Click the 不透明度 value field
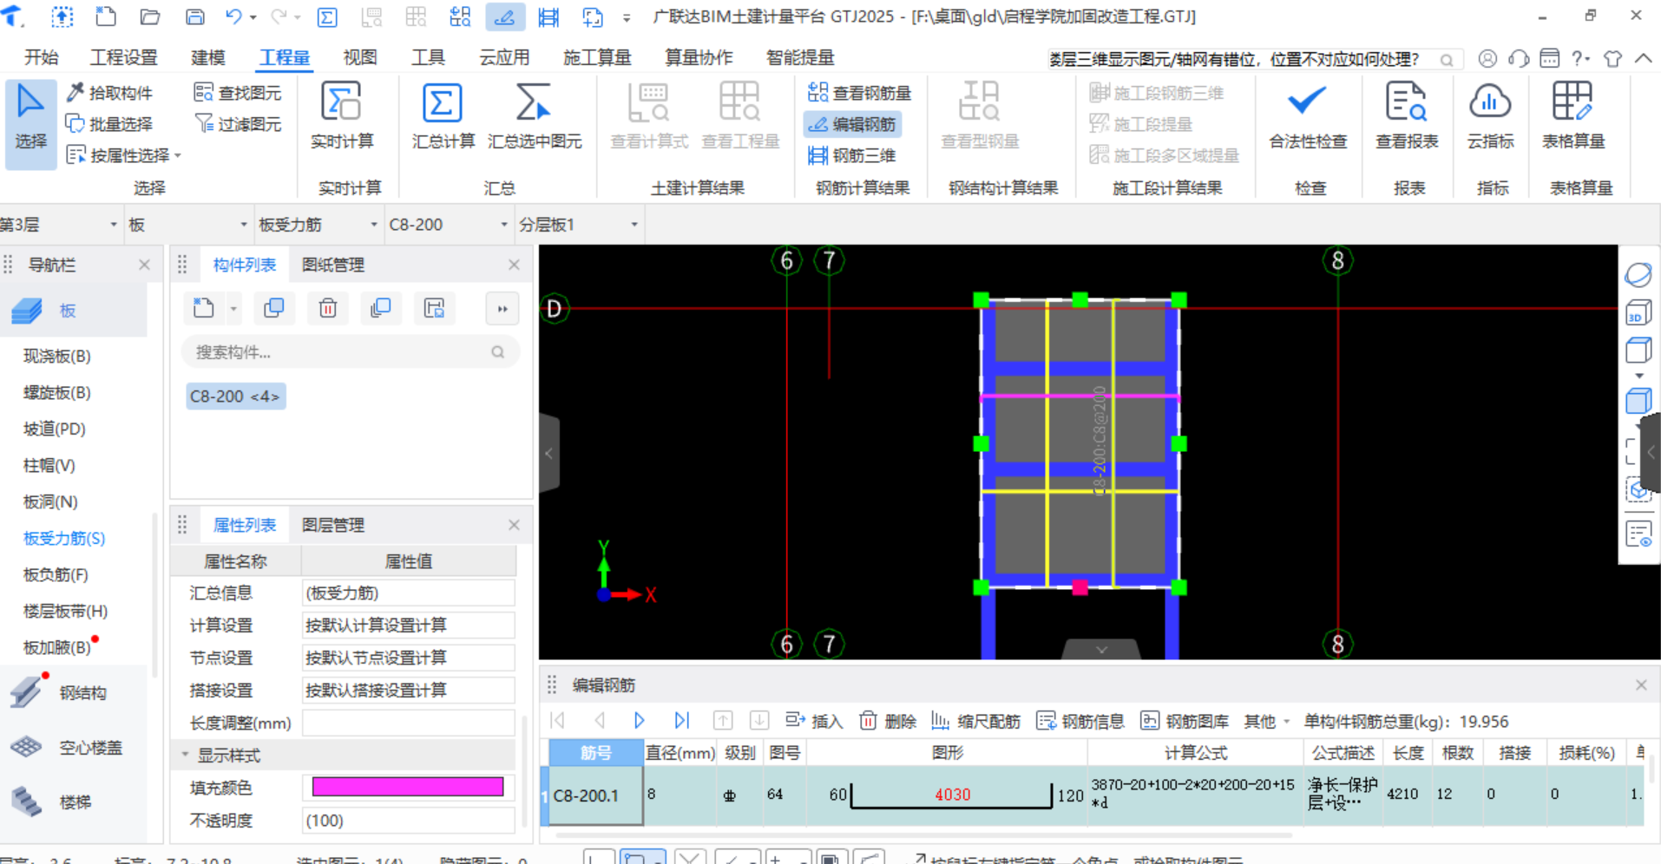 (408, 820)
